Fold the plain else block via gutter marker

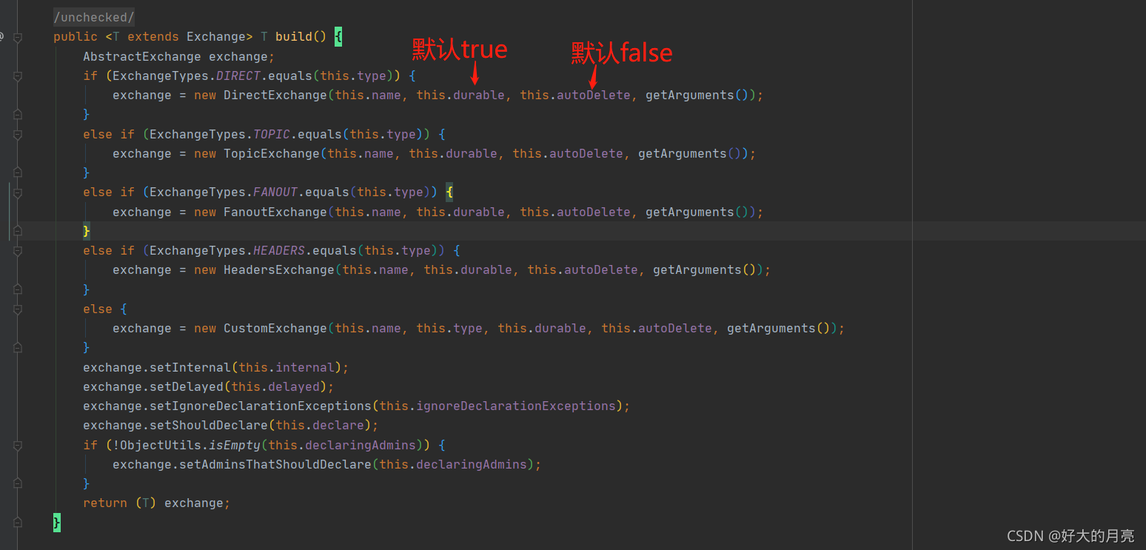(18, 309)
